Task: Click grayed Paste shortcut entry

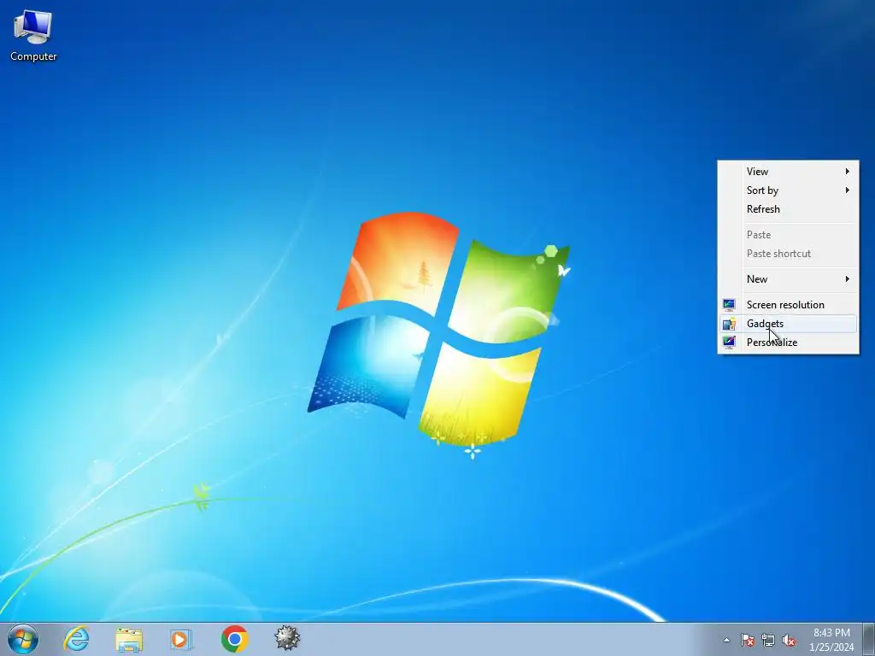Action: [788, 254]
